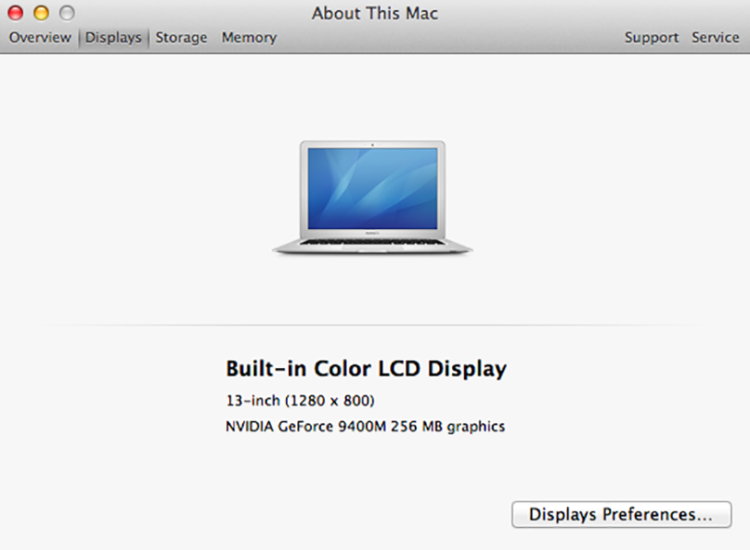Open the Storage tab
The image size is (750, 550).
pos(181,37)
